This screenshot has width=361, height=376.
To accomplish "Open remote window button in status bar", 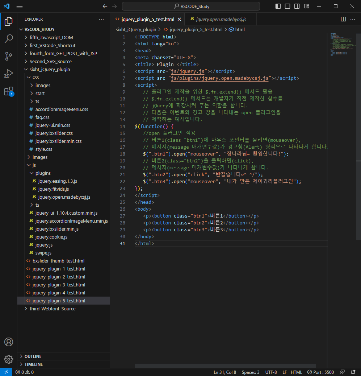I will 6,372.
